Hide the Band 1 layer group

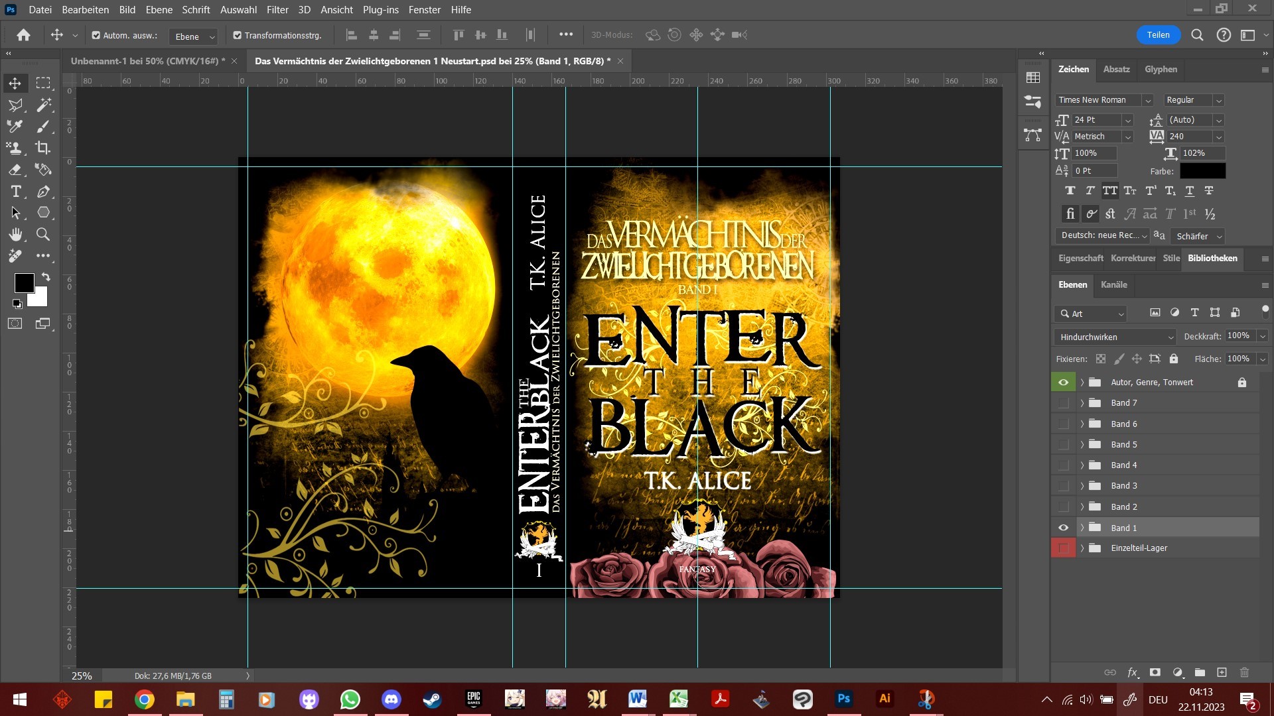(x=1063, y=528)
